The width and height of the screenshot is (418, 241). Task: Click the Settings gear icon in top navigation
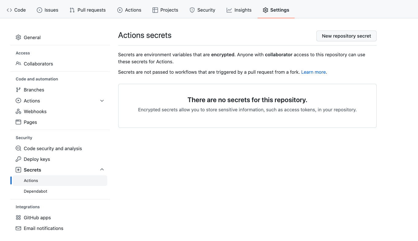pyautogui.click(x=265, y=10)
